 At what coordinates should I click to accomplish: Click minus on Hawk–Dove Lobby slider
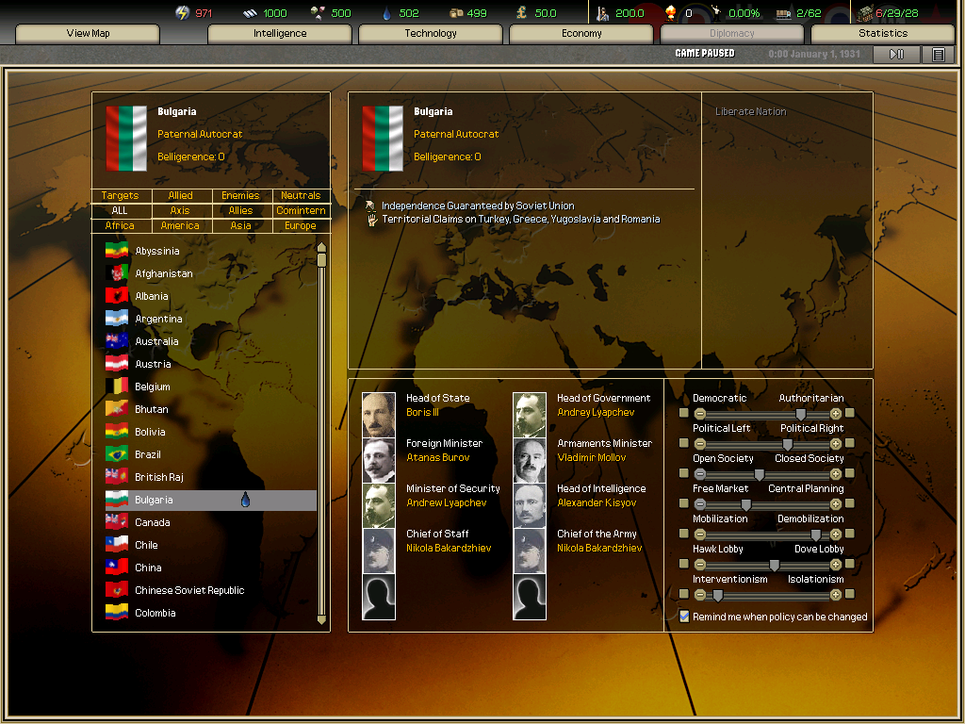click(700, 565)
